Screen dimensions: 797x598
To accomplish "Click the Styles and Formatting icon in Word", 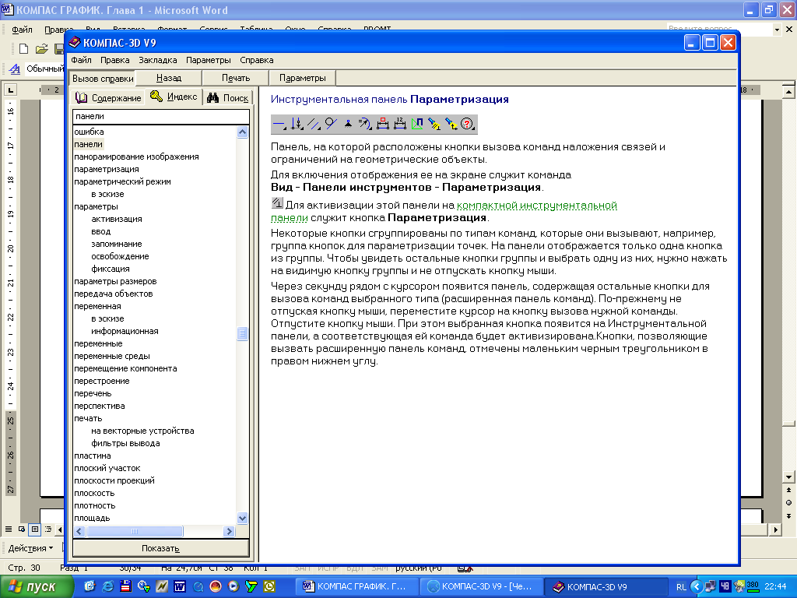I will point(15,69).
